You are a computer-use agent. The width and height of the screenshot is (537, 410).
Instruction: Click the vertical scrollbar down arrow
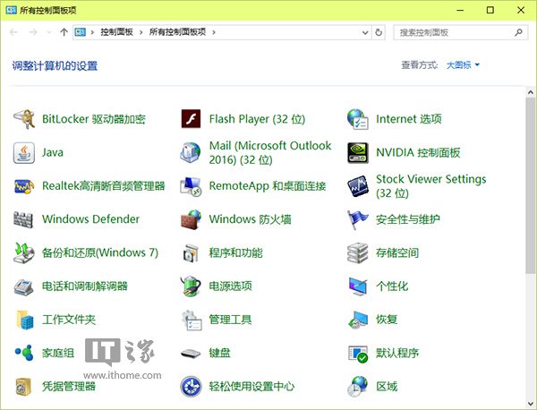coord(530,402)
